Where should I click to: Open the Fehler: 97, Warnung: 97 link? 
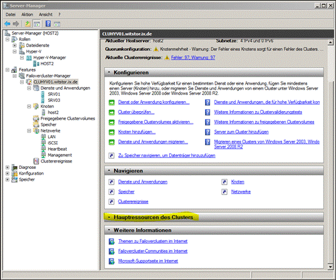(x=193, y=58)
